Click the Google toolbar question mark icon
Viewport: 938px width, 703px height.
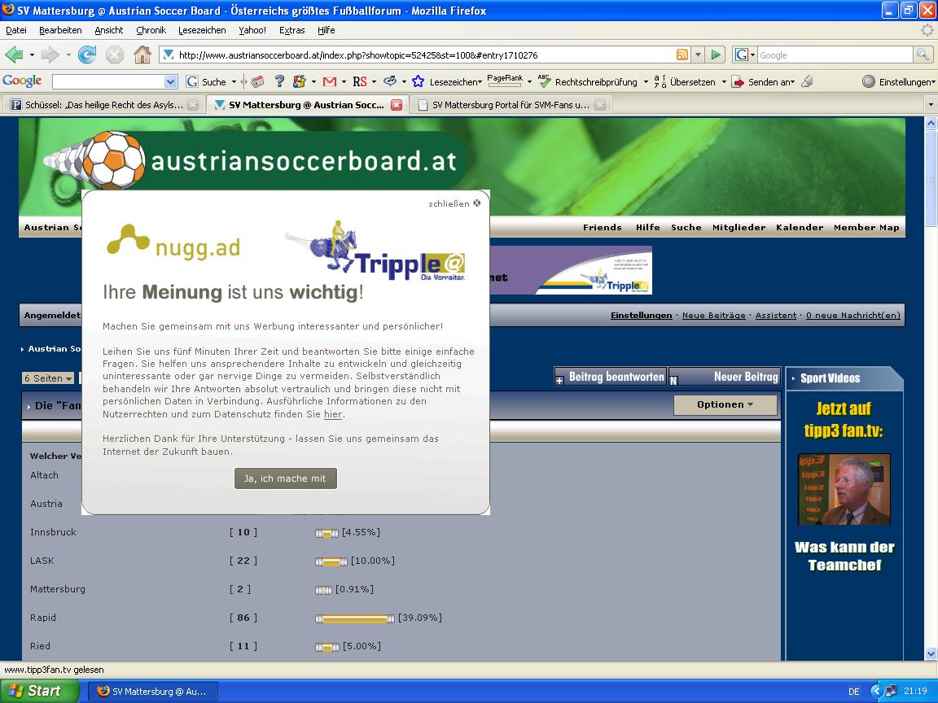click(279, 81)
